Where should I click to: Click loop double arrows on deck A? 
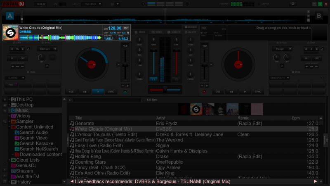tap(22, 67)
